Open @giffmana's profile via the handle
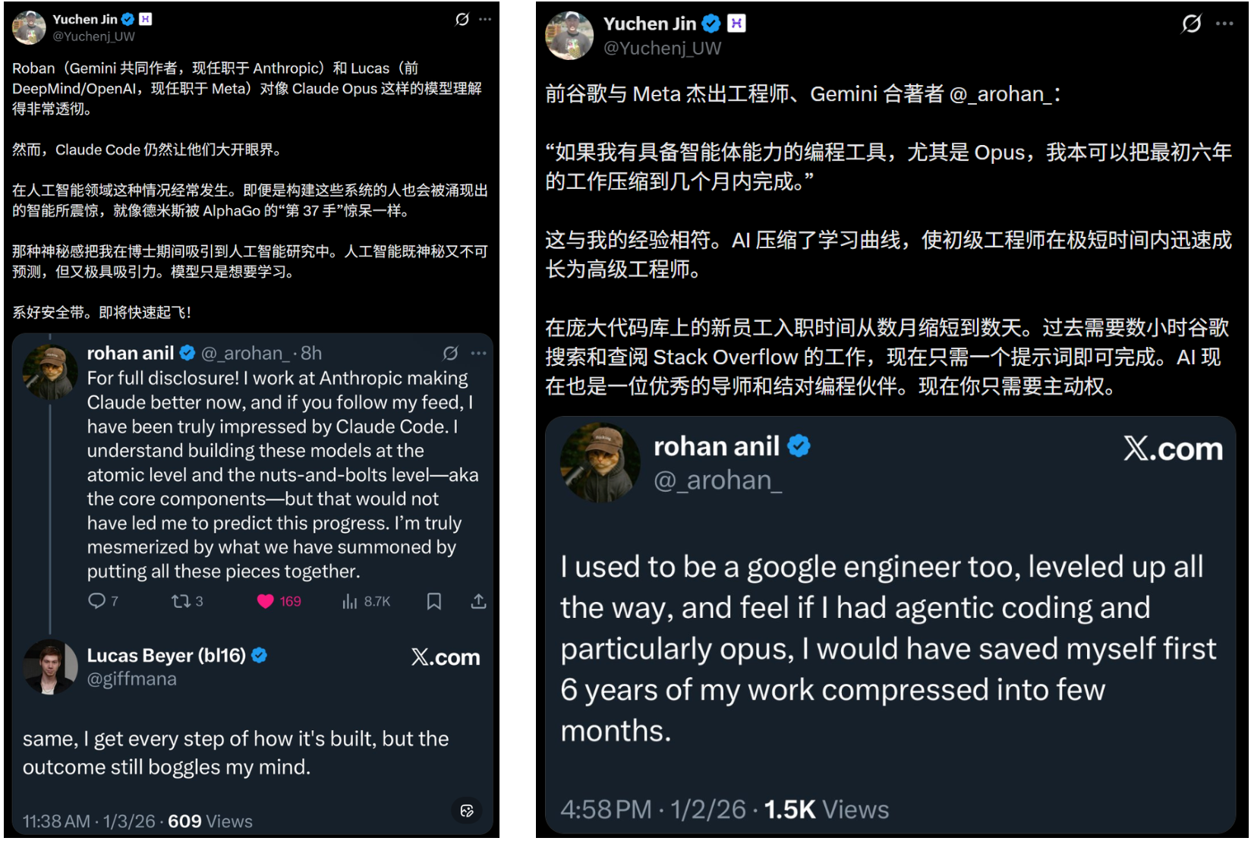The width and height of the screenshot is (1251, 841). (131, 679)
